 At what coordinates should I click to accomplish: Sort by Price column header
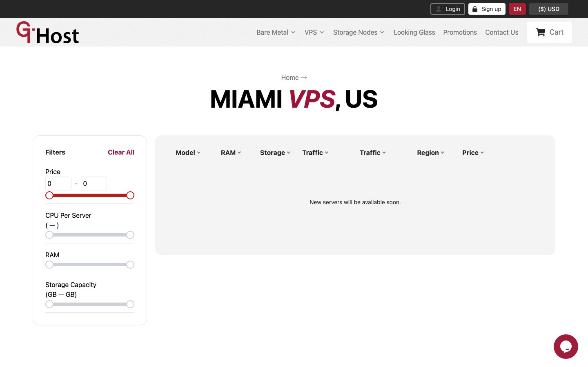(473, 153)
